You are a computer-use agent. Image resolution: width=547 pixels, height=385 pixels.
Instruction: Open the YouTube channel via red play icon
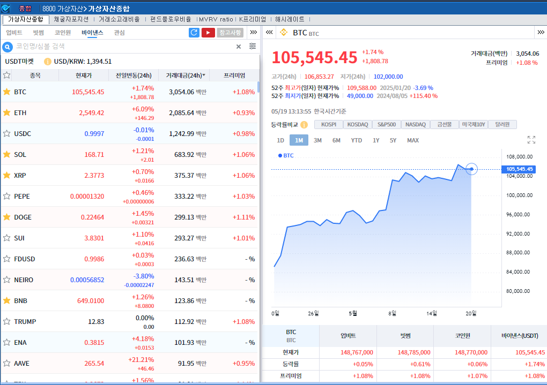click(x=208, y=32)
